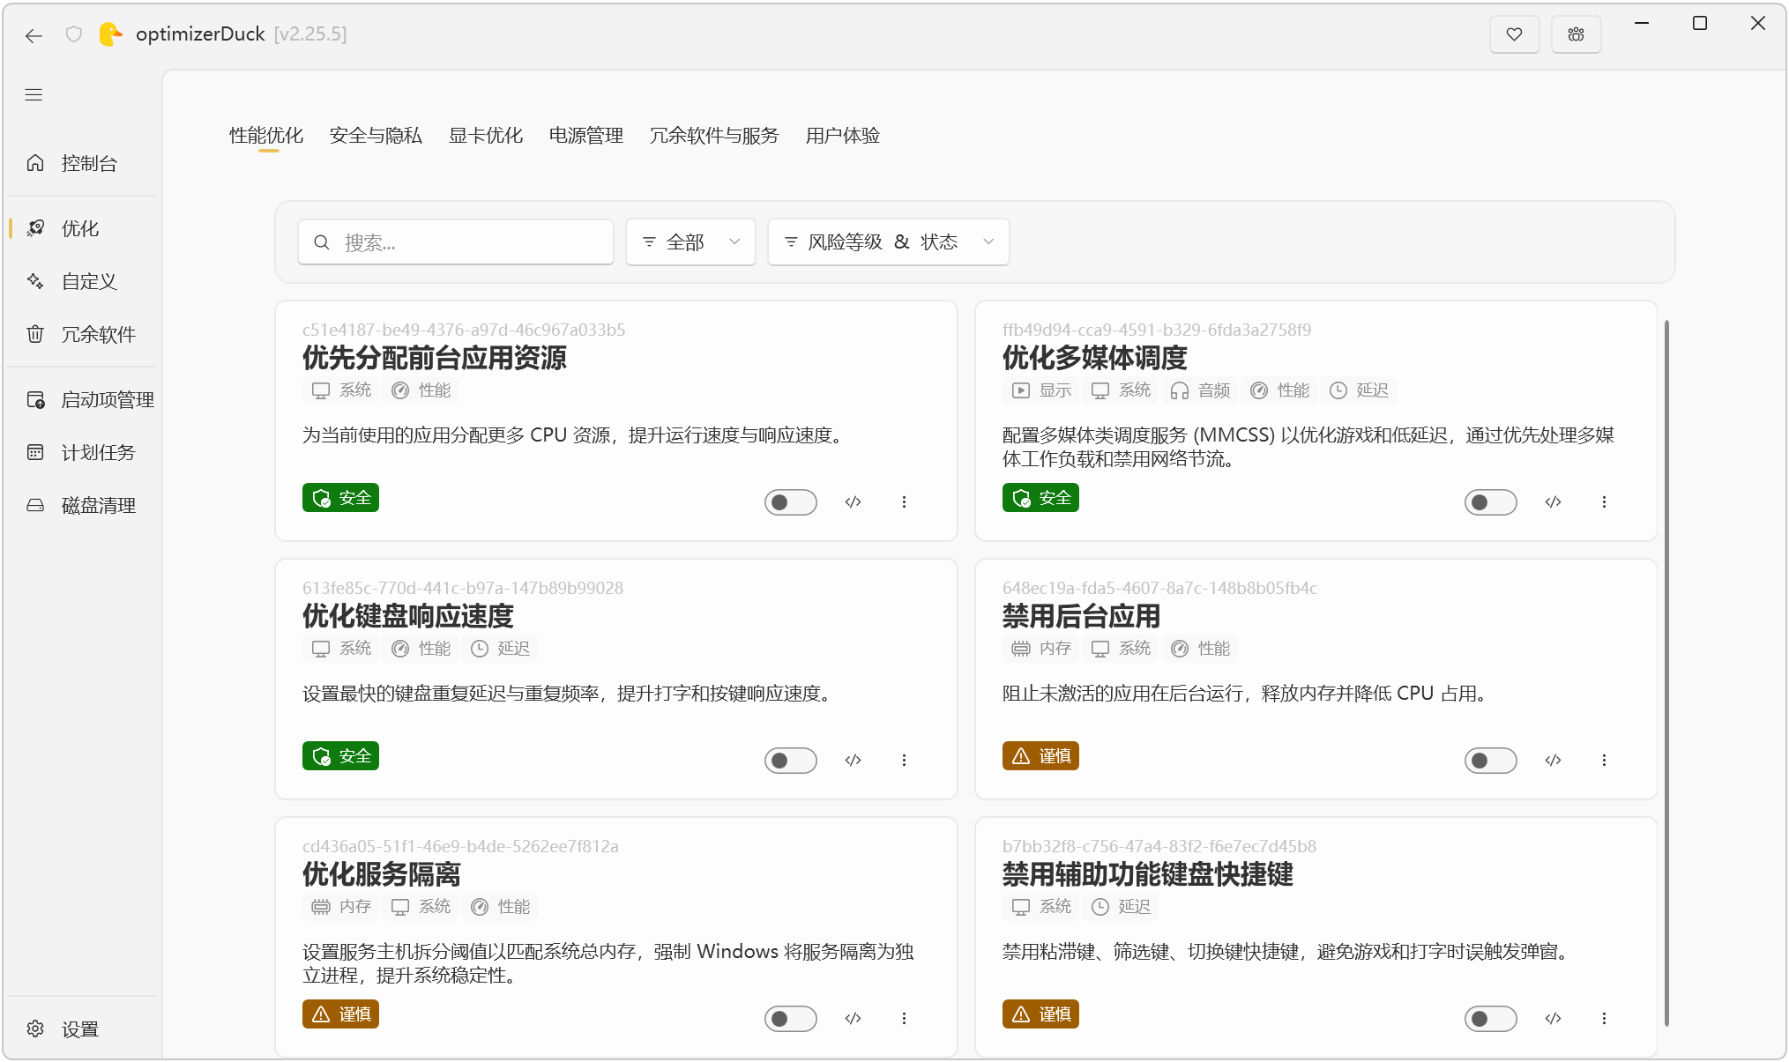Click the 性能 tag on 优先分配前台应用资源
Screen dimensions: 1789x1062
(x=421, y=390)
